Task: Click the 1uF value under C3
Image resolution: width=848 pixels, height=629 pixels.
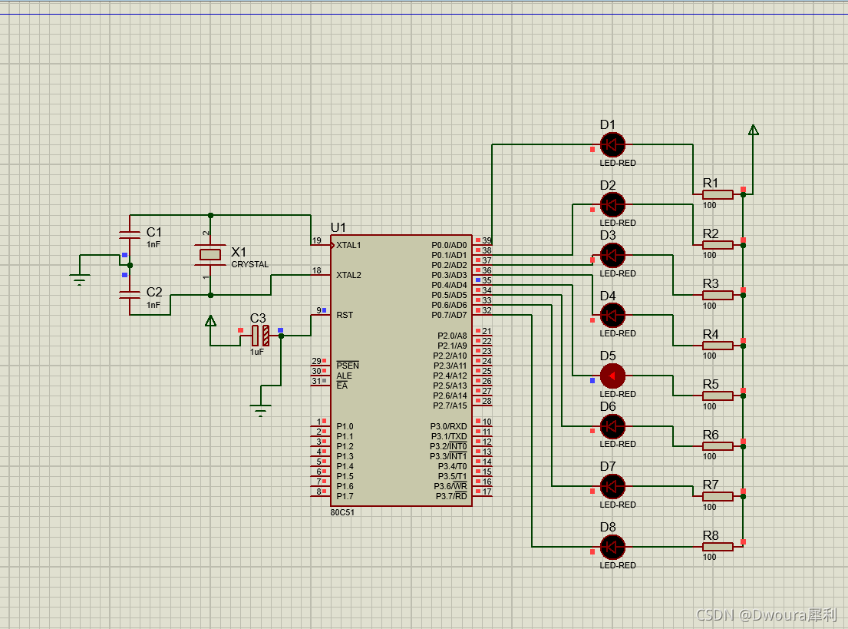Action: [257, 352]
